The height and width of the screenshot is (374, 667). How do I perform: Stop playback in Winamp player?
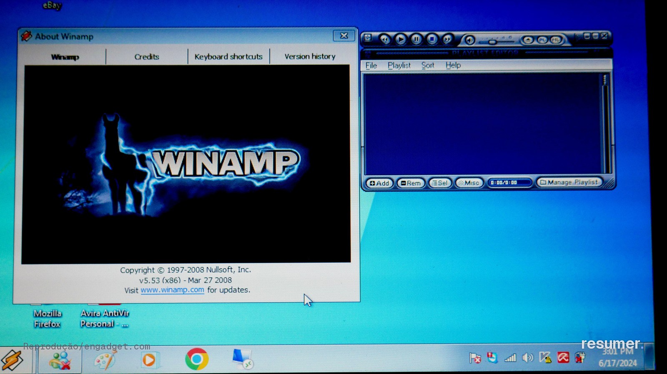click(432, 40)
